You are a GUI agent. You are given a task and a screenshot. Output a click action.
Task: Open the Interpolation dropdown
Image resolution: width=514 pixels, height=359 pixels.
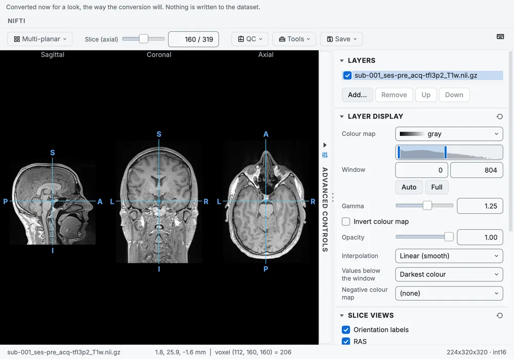coord(449,256)
